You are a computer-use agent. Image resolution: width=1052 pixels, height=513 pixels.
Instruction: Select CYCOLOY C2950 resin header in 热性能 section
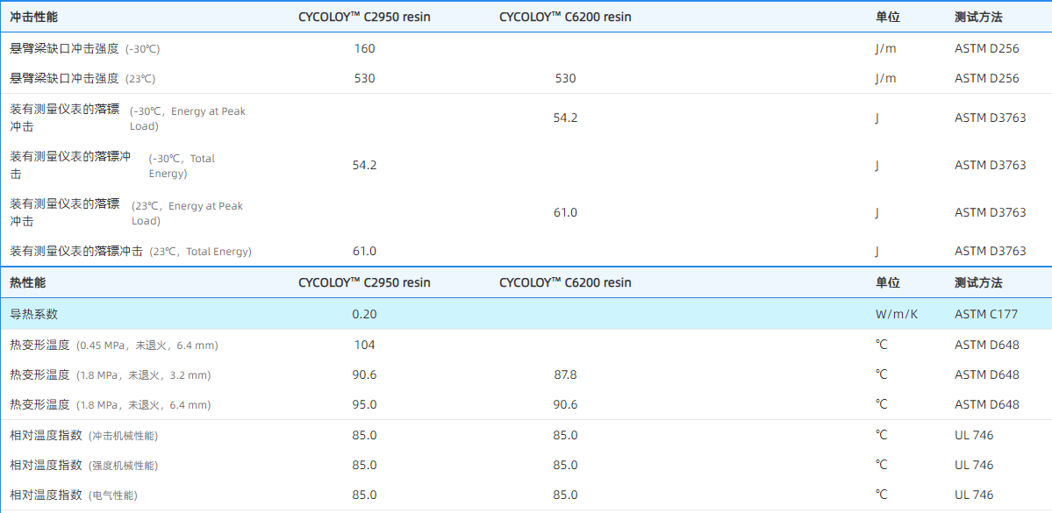[364, 283]
